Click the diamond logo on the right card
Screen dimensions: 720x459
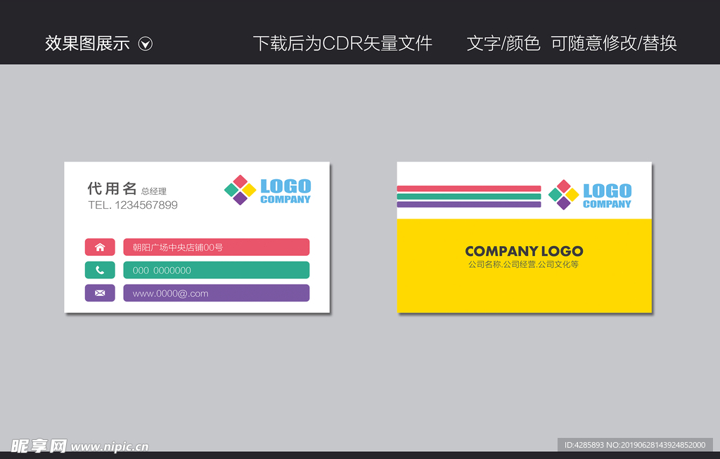(563, 195)
